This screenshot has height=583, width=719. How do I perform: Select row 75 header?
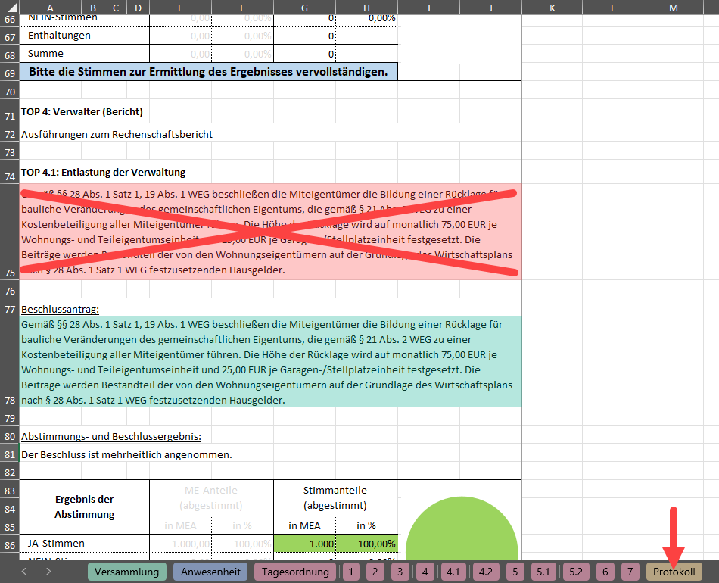coord(10,232)
